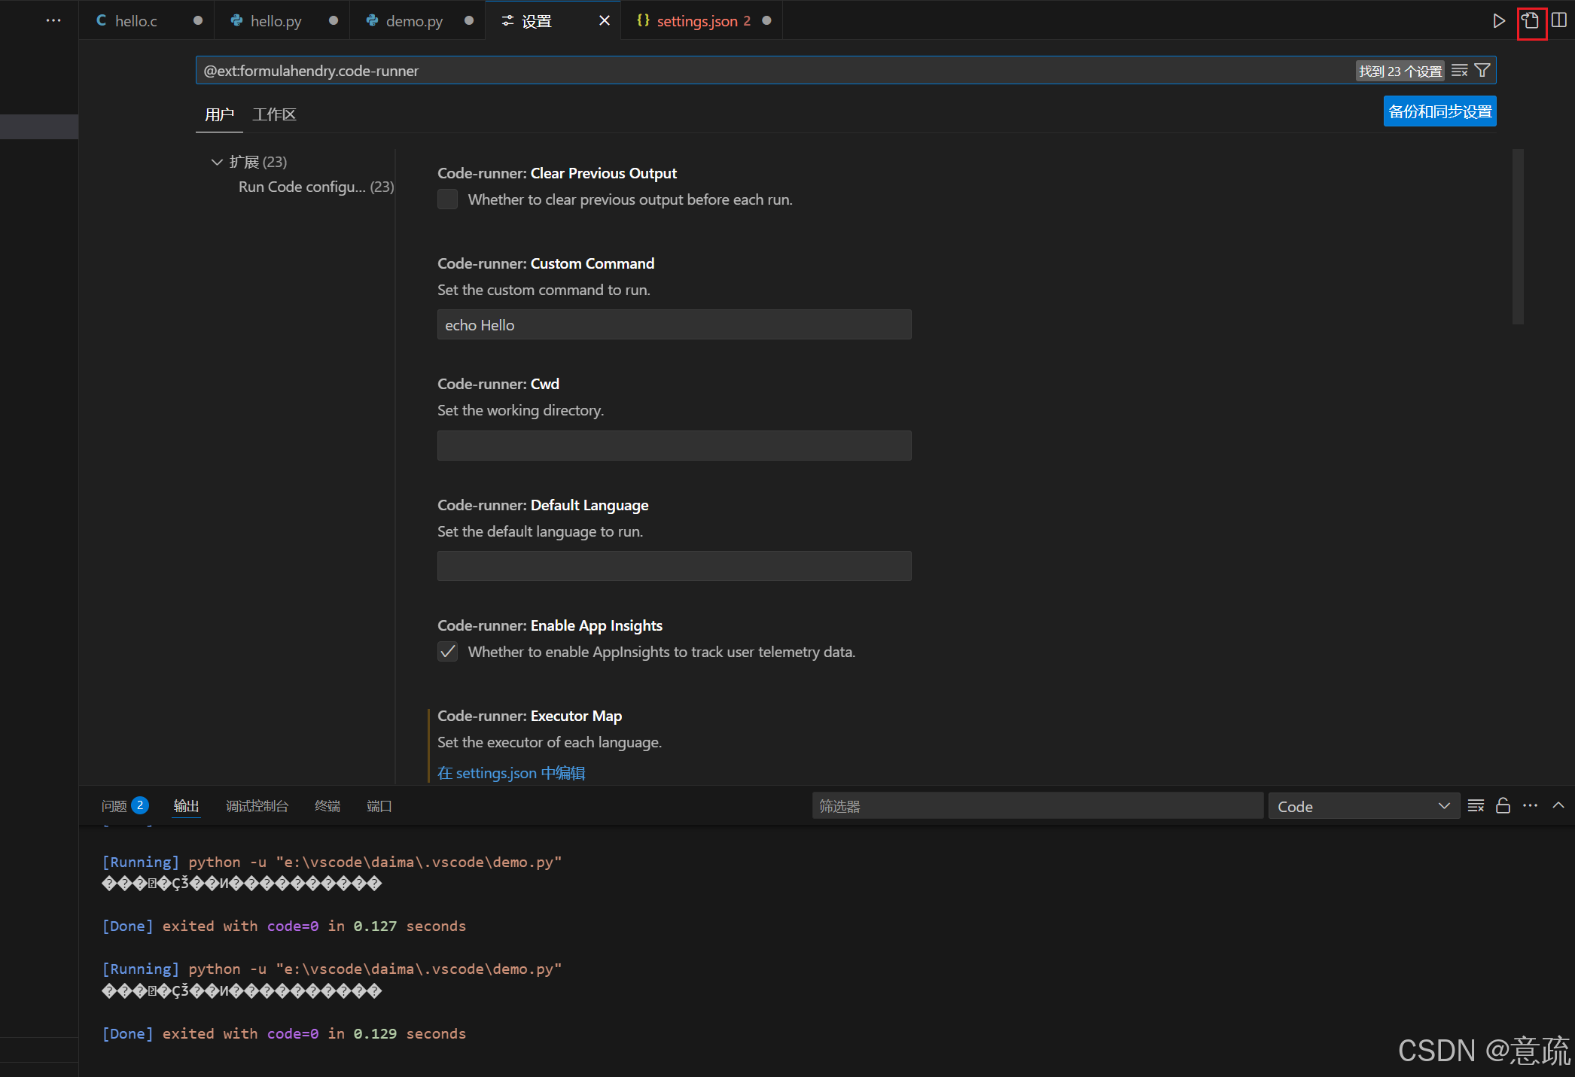Click the Run Code play icon

[1498, 21]
